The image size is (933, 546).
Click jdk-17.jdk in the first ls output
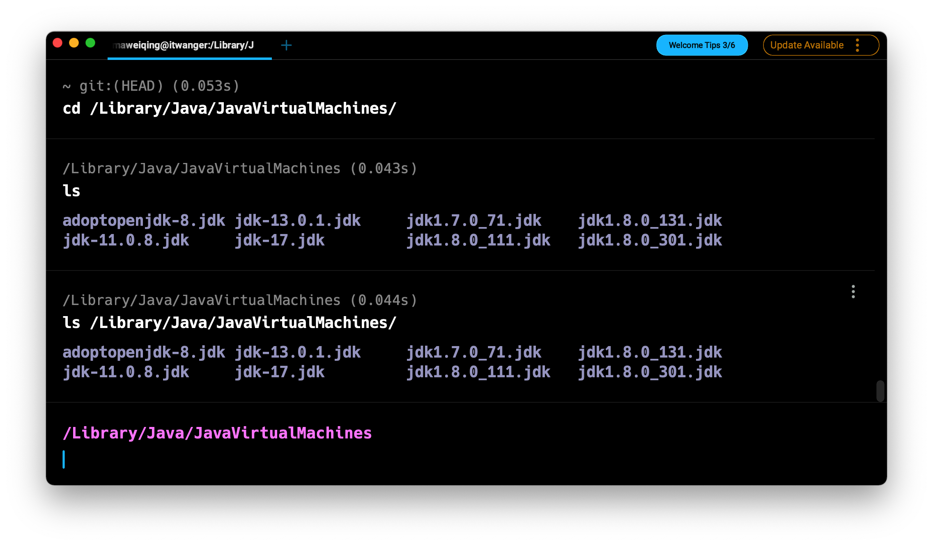coord(280,241)
